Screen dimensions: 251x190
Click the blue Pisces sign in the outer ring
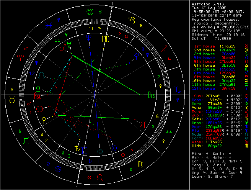point(49,26)
